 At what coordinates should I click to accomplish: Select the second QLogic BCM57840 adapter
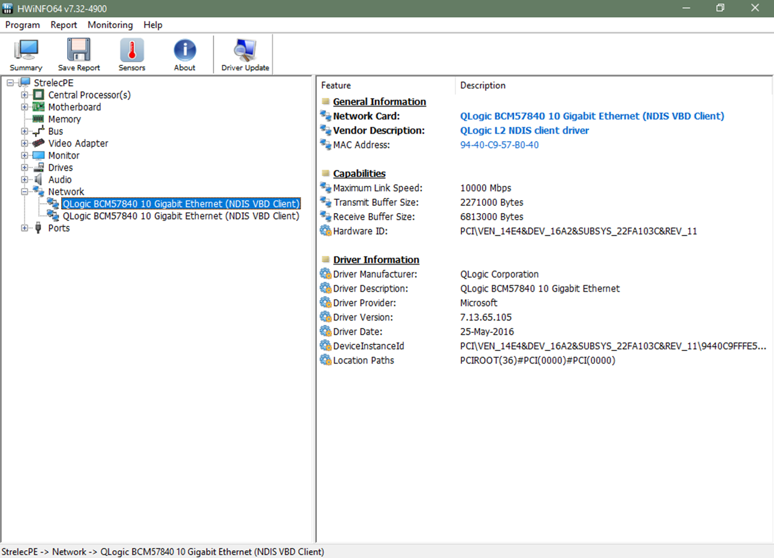[x=181, y=216]
